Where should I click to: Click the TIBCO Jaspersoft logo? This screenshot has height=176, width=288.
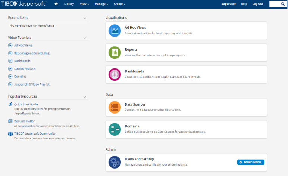point(24,4)
